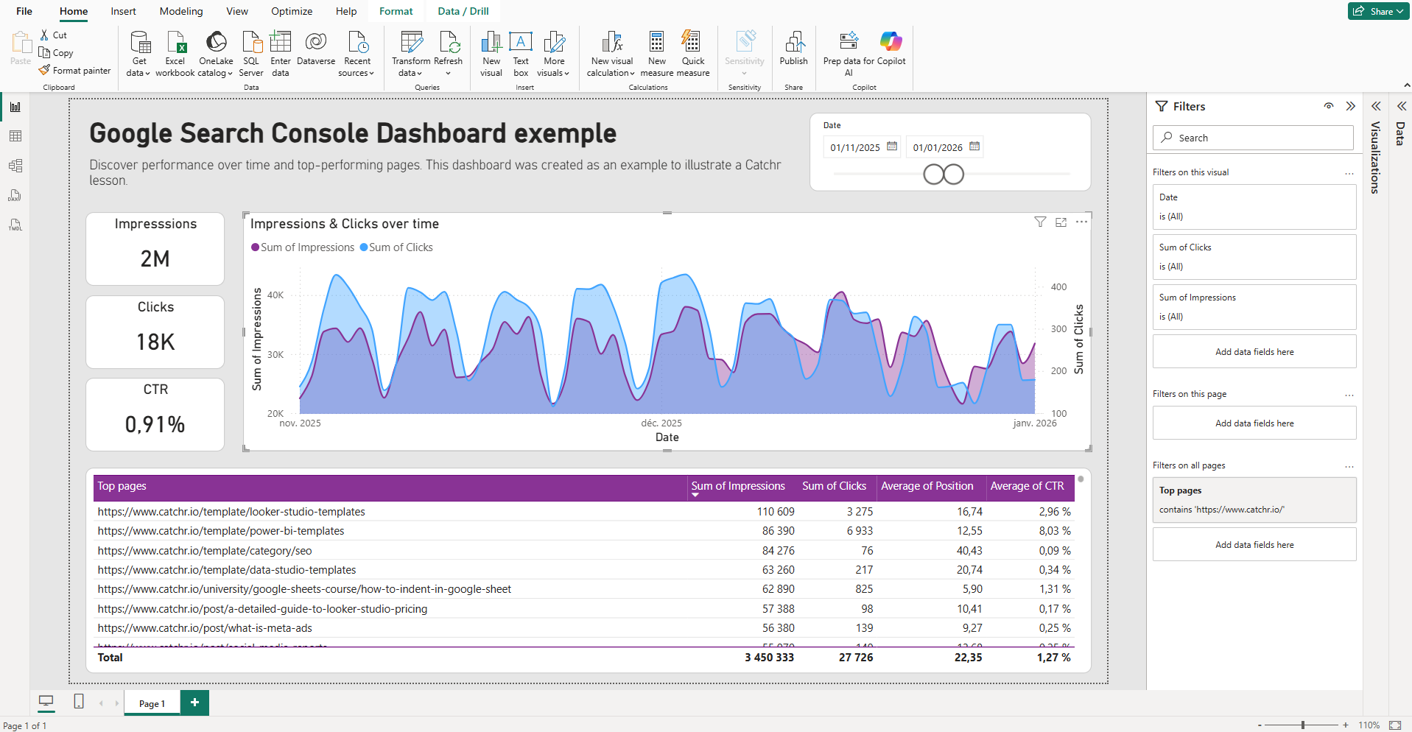
Task: Click the Publish button
Action: [x=793, y=52]
